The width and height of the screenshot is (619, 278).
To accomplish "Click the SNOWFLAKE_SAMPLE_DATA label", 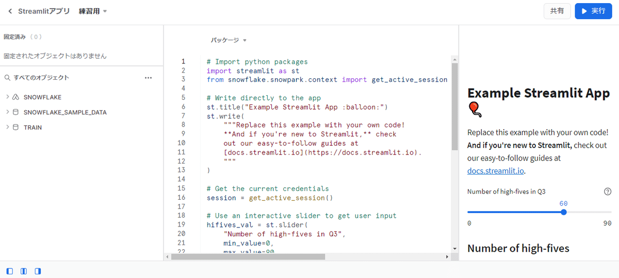I will [65, 112].
